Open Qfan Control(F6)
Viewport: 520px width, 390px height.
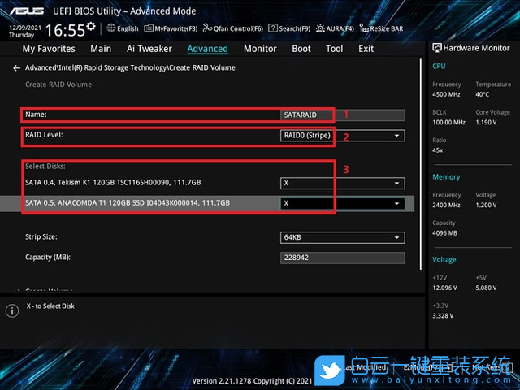pos(233,28)
